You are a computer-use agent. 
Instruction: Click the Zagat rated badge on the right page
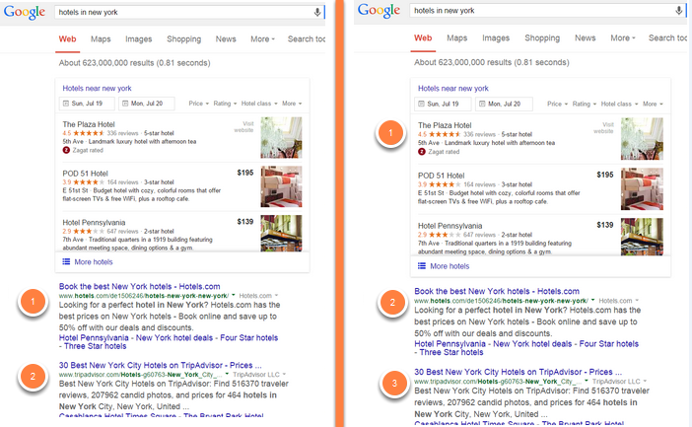(x=422, y=152)
